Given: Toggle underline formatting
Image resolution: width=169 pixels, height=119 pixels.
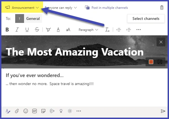Looking at the screenshot, I should [27, 30].
